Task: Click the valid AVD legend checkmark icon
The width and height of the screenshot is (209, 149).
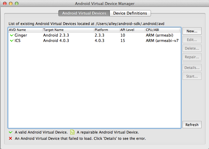Action: 11,132
